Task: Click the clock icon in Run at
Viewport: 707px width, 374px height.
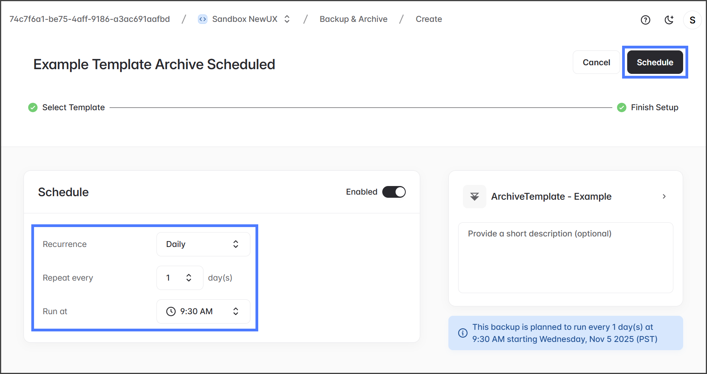Action: coord(171,311)
